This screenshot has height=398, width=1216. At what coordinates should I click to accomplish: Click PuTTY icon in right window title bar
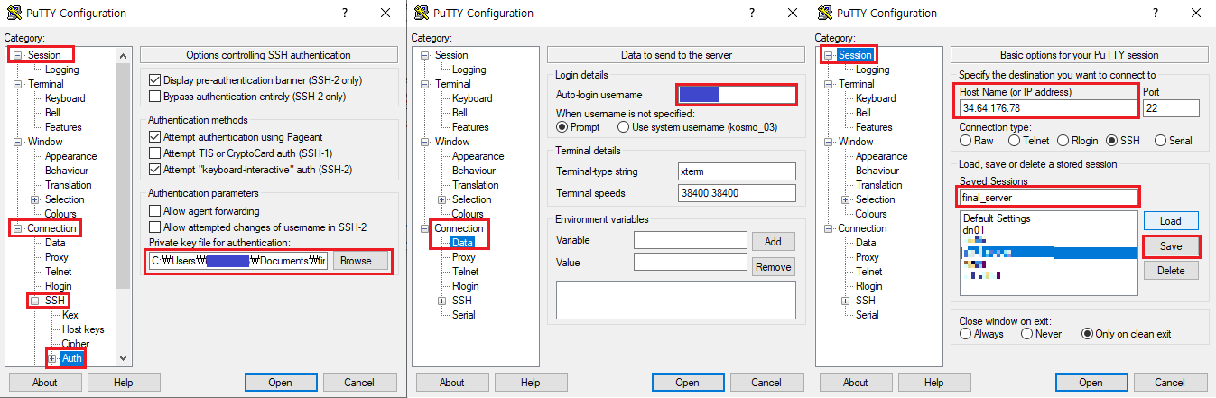825,14
